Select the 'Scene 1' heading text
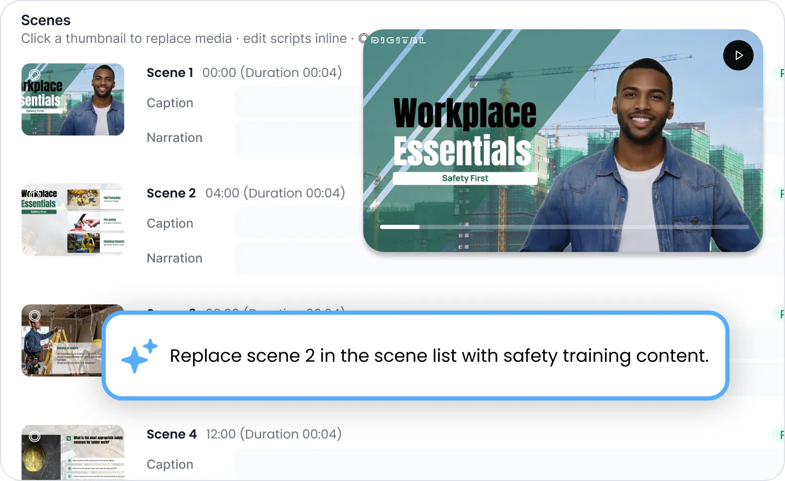Viewport: 785px width, 481px height. [170, 73]
